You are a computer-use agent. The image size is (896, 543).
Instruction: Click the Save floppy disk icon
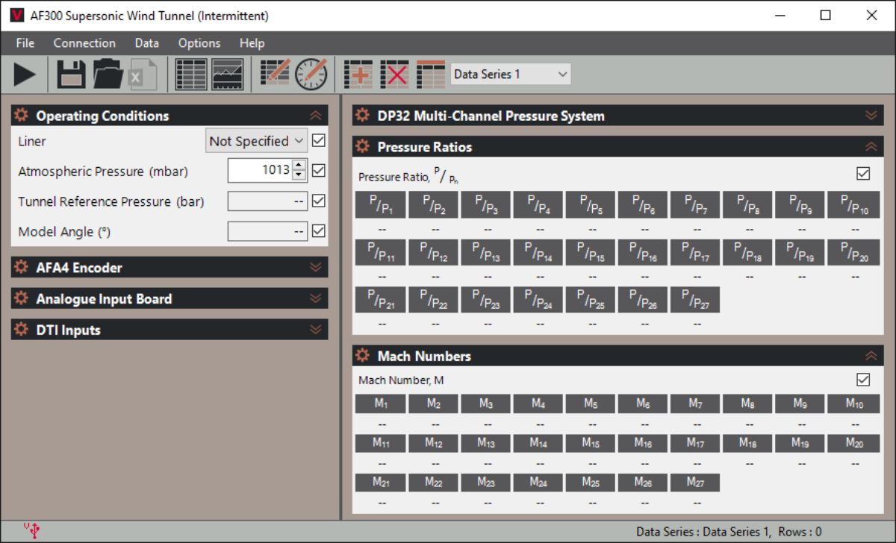point(71,75)
